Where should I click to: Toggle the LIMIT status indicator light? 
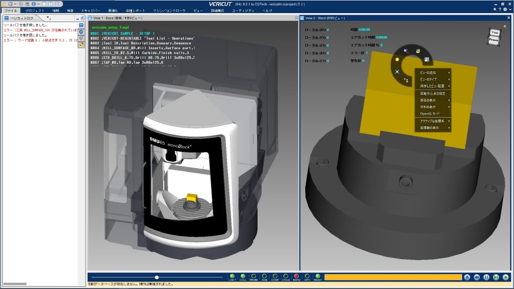click(x=232, y=276)
